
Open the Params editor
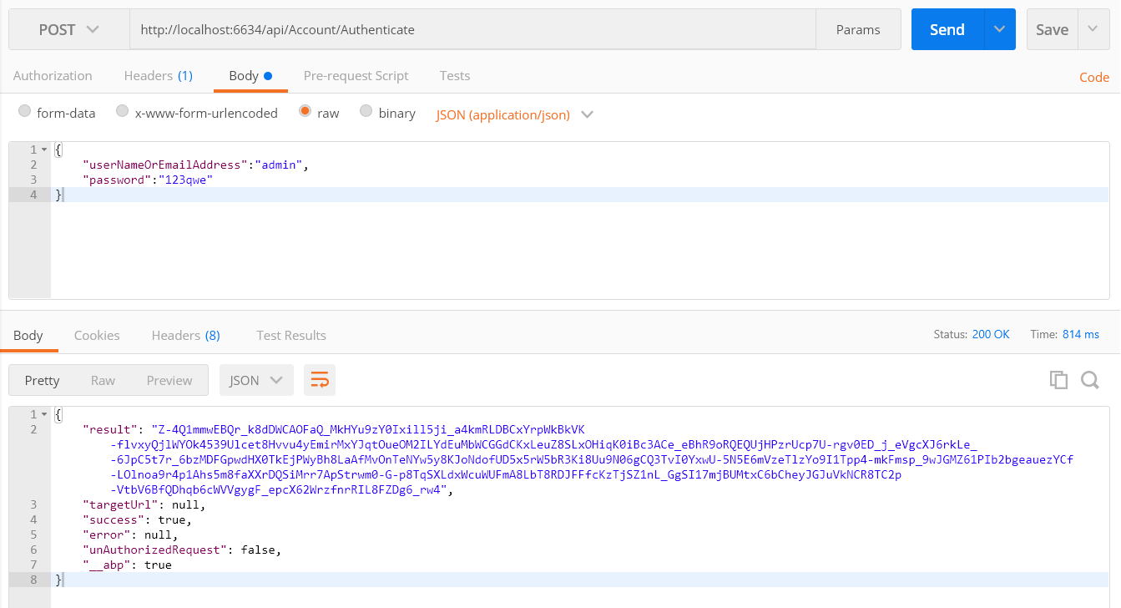click(858, 29)
